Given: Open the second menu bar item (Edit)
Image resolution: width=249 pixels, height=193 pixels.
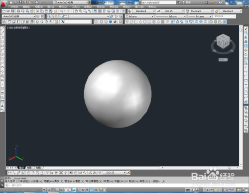Looking at the screenshot, I should point(26,7).
